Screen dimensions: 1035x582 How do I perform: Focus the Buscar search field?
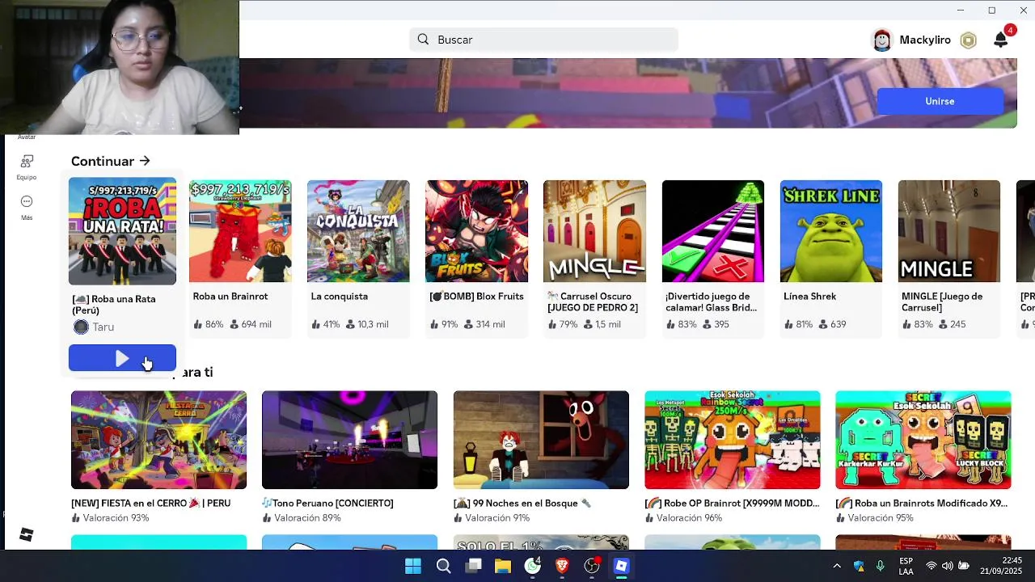pyautogui.click(x=543, y=40)
